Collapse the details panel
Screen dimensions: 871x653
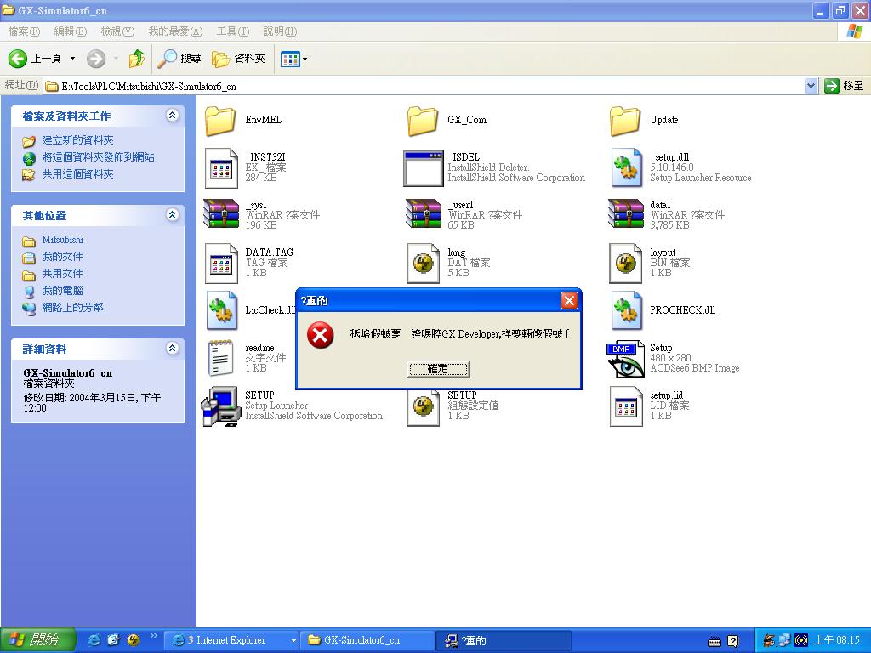173,349
